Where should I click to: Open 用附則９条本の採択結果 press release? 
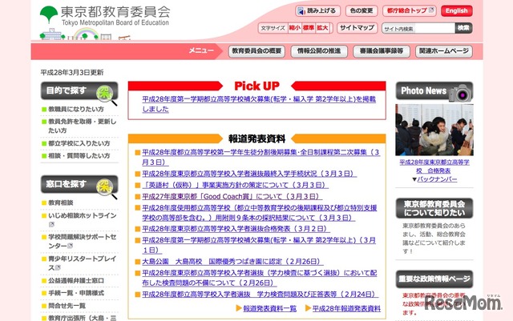(260, 213)
